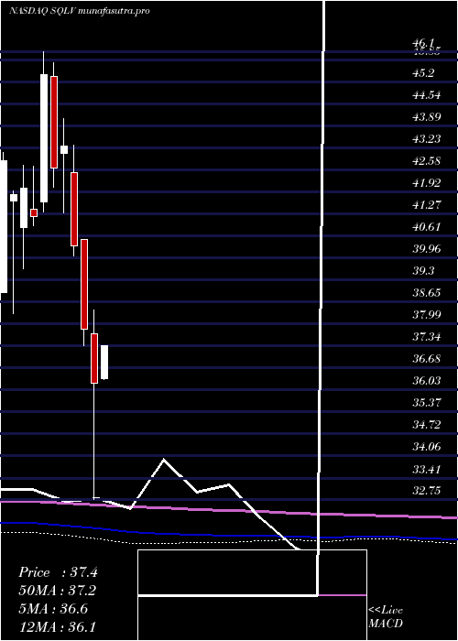Select the 35.37 price axis label
458x641 pixels.
pos(427,403)
